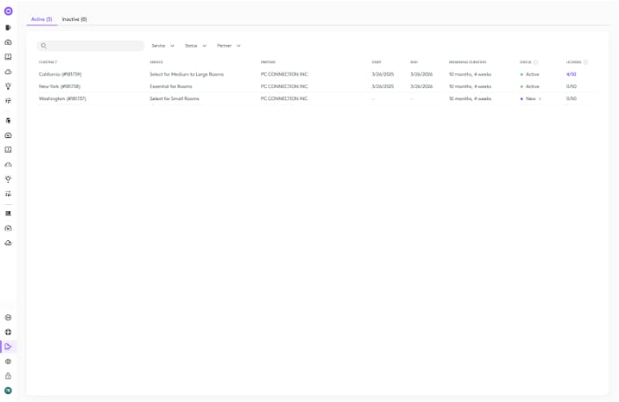Click the Remaining Duration column header

point(468,62)
